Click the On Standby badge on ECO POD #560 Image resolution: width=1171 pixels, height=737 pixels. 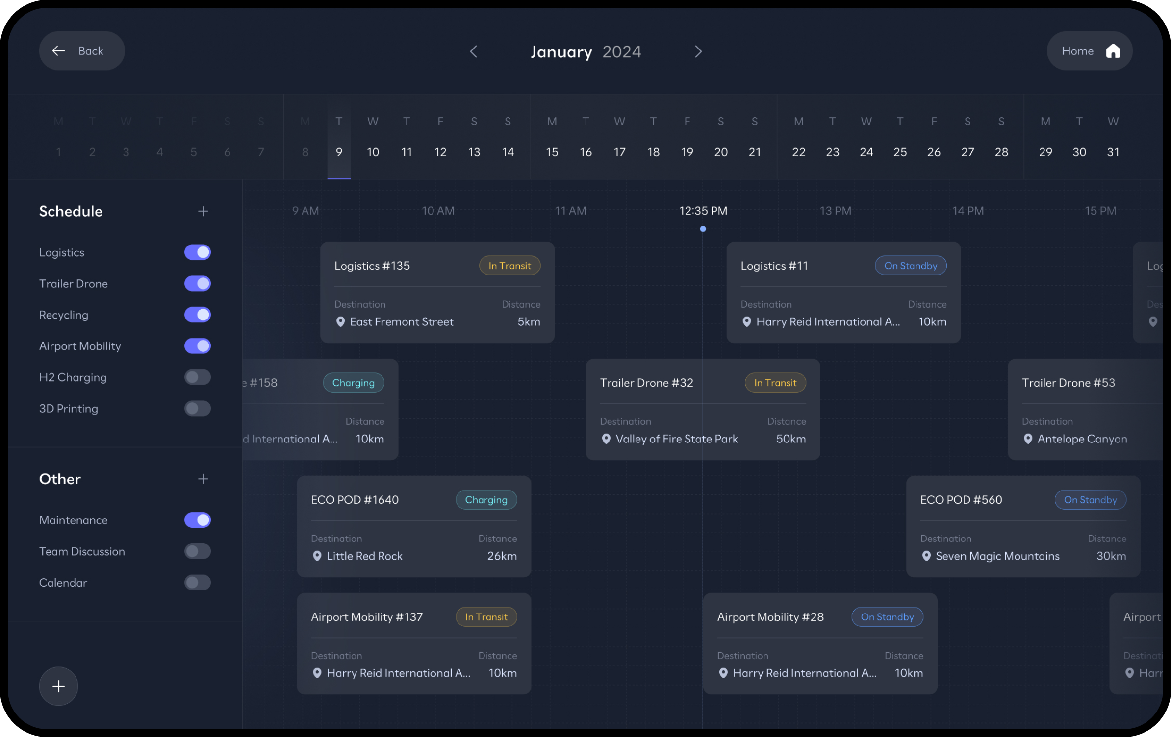coord(1090,500)
